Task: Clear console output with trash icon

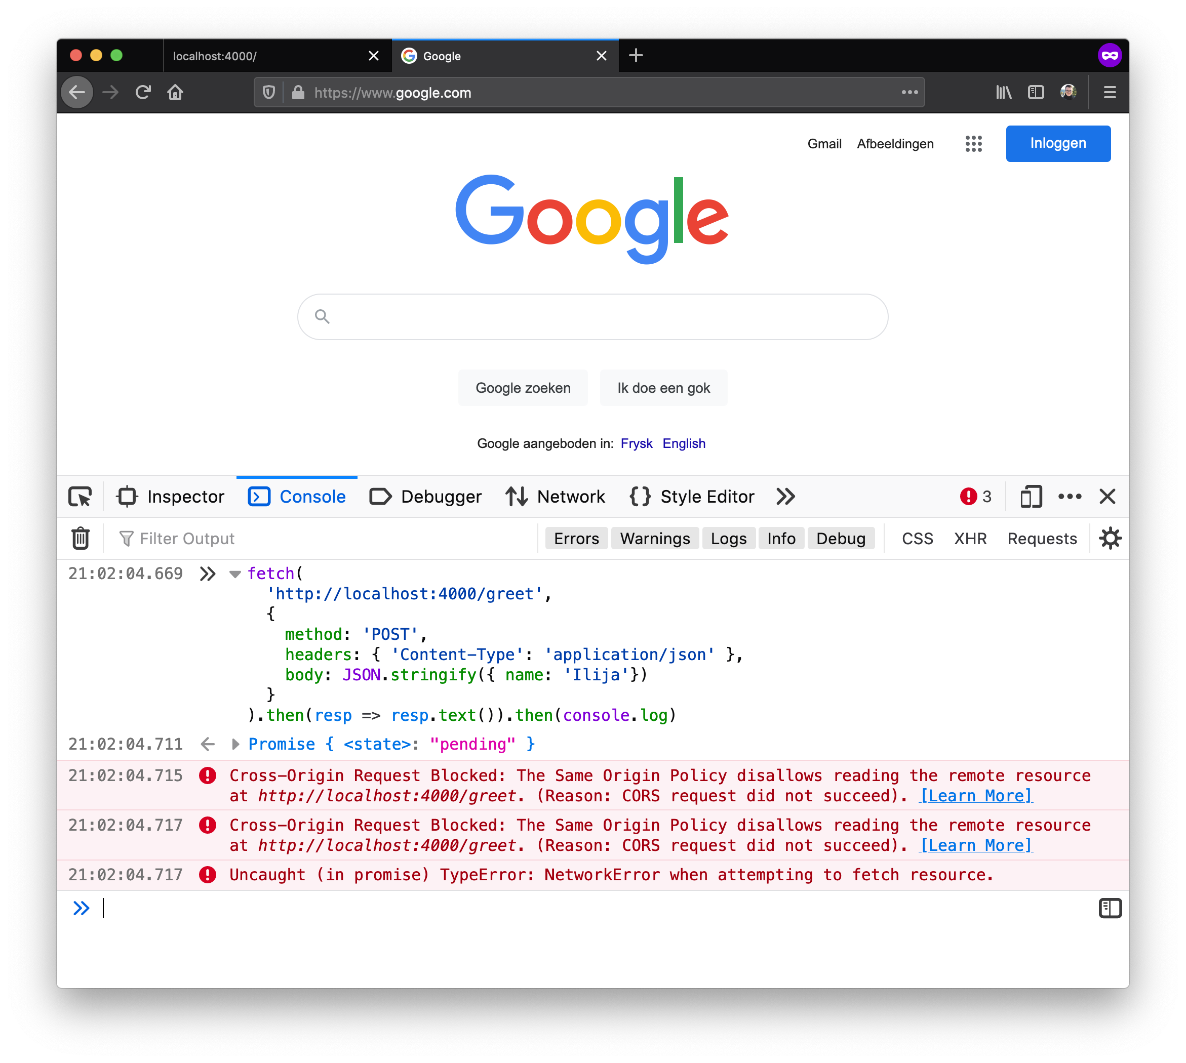Action: [x=80, y=538]
